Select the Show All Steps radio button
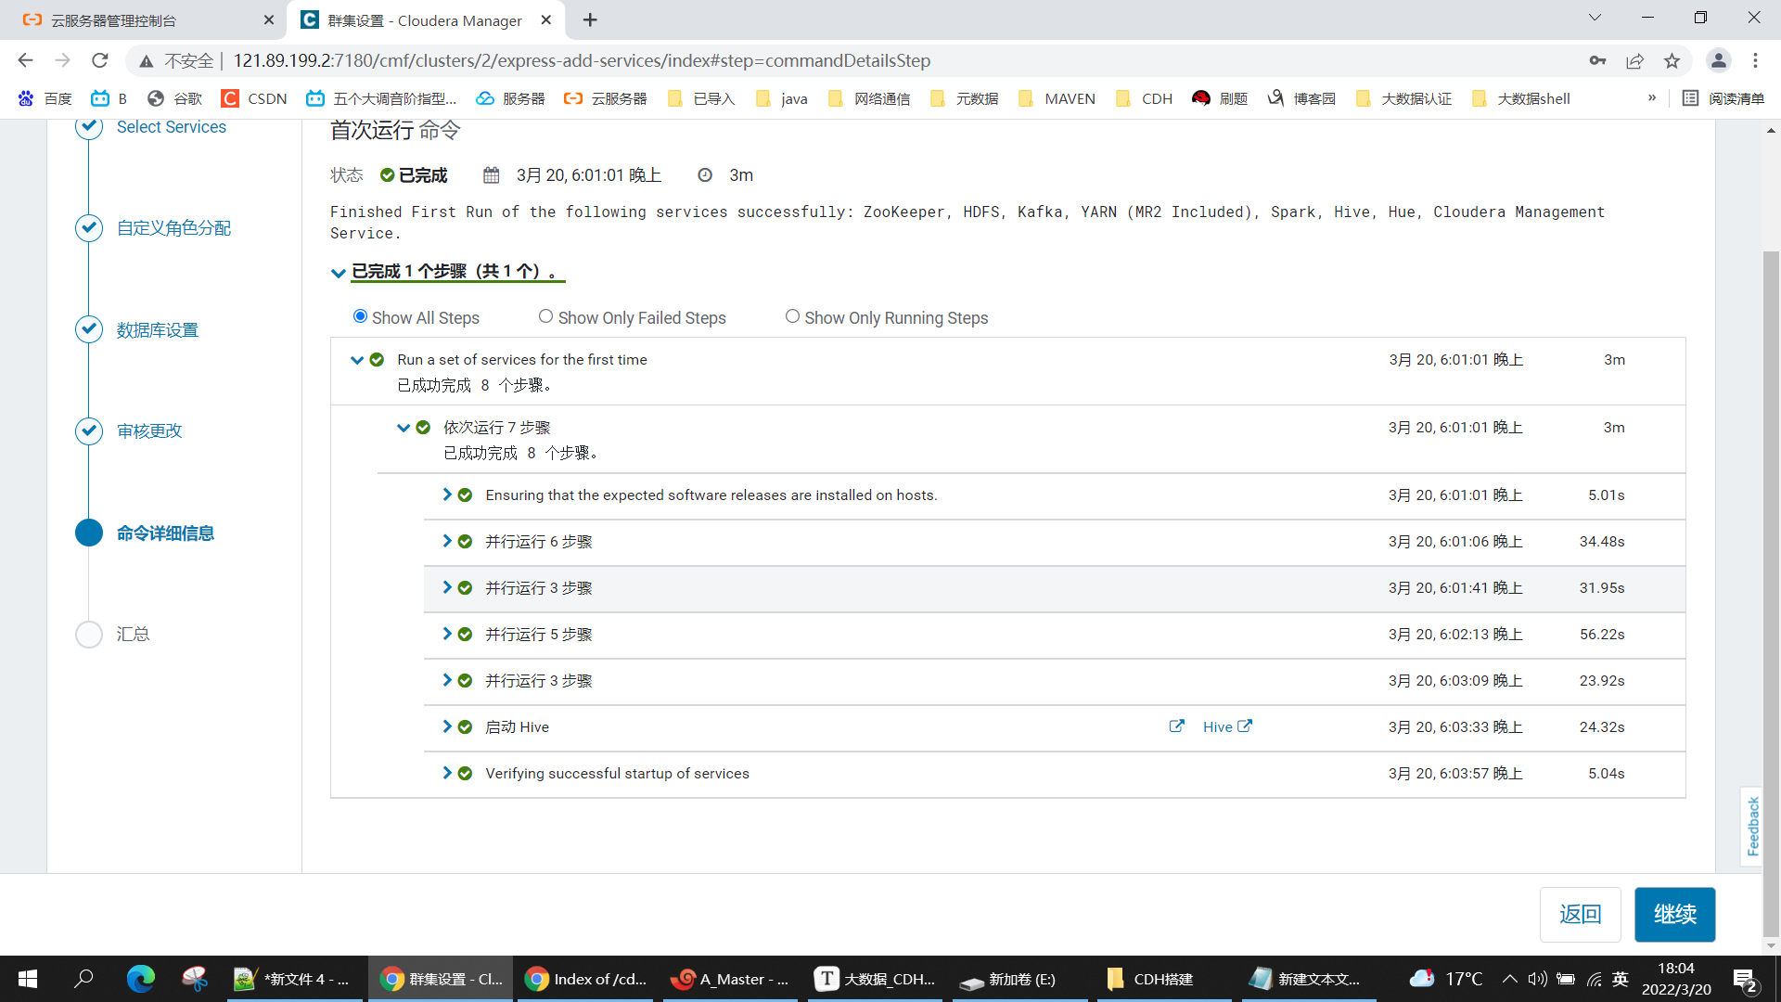 point(360,316)
